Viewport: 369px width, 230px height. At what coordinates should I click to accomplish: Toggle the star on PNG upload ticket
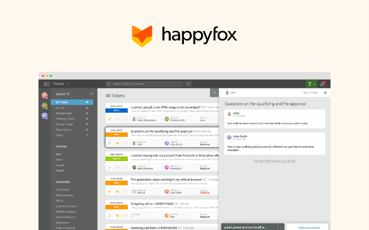[x=118, y=119]
